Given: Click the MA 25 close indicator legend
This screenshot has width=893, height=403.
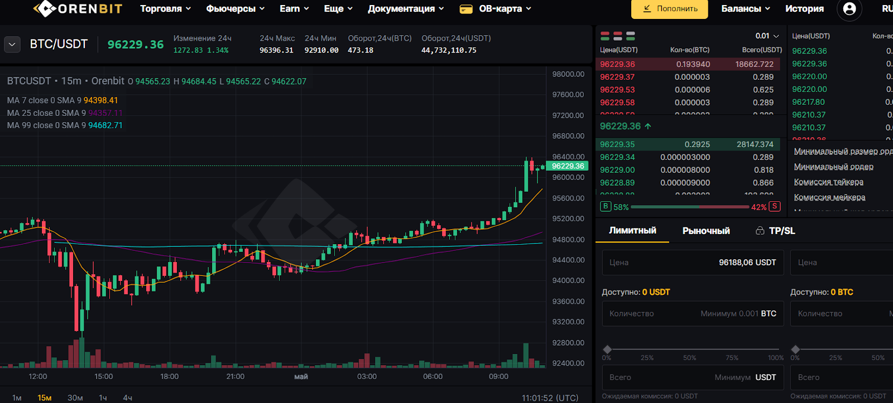Looking at the screenshot, I should pos(65,113).
